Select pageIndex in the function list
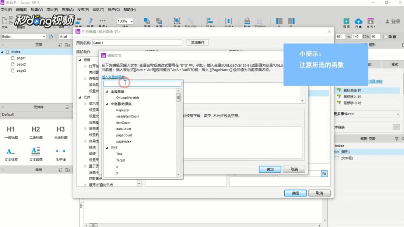This screenshot has width=404, height=227. click(124, 141)
